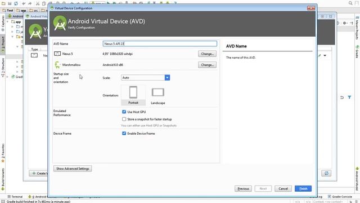Click 'Gradle build finished' status message
Screen dimensions: 360x203
point(38,201)
